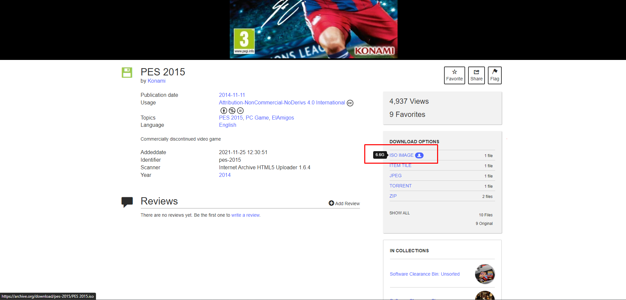The height and width of the screenshot is (300, 626).
Task: Download the ISO IMAGE file
Action: tap(401, 155)
